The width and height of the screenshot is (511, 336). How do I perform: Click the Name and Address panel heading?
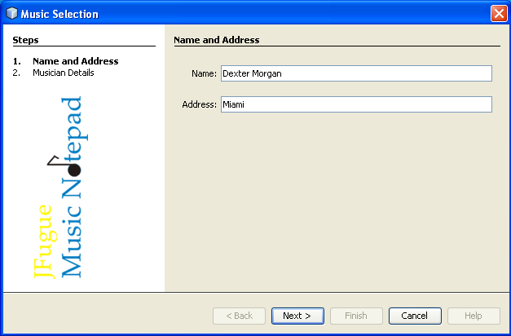pyautogui.click(x=217, y=39)
